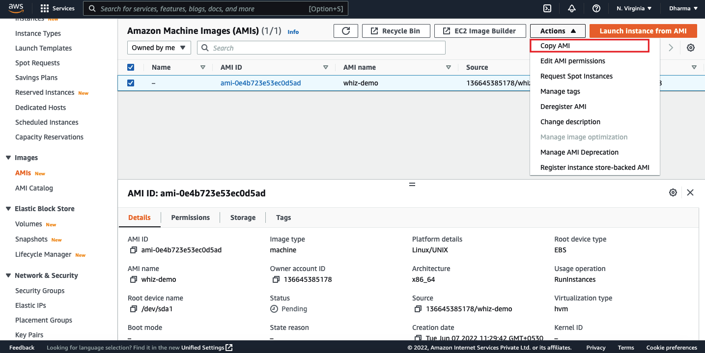Image resolution: width=705 pixels, height=353 pixels.
Task: Open AMI ami-0e4b723e53ec0d5ad link
Action: click(260, 83)
